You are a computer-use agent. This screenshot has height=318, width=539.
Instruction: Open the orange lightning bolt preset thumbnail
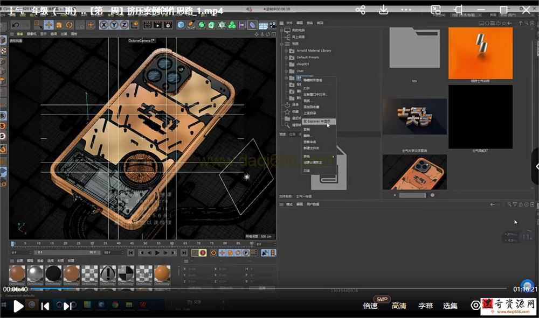pos(481,53)
